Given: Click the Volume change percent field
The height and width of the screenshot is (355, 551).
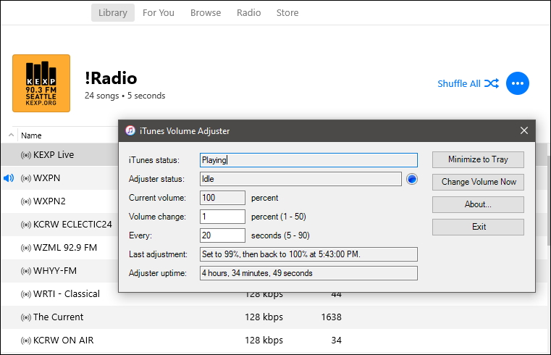Looking at the screenshot, I should [222, 217].
